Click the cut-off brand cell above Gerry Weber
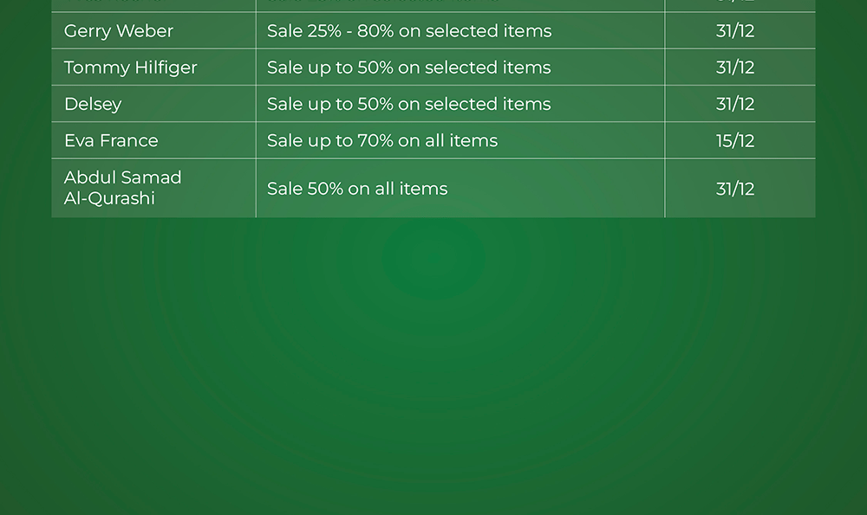867x515 pixels. 153,4
